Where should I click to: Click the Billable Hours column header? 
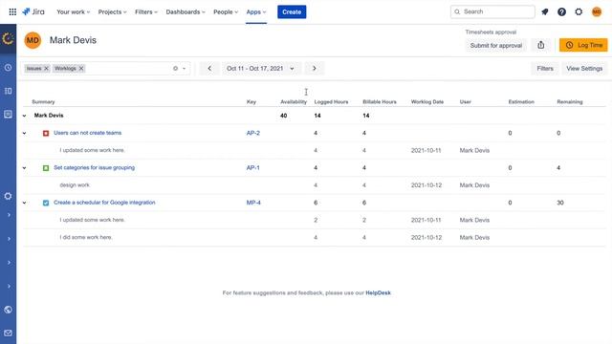tap(380, 102)
